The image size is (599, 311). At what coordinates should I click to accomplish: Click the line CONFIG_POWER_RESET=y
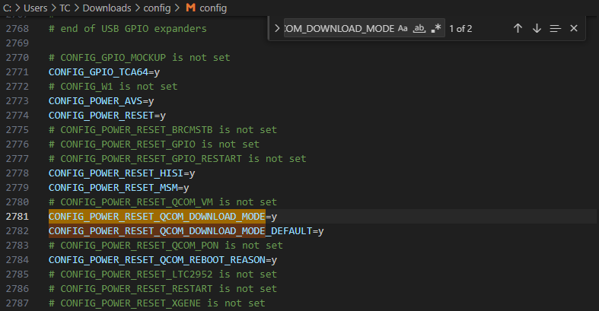coord(107,116)
